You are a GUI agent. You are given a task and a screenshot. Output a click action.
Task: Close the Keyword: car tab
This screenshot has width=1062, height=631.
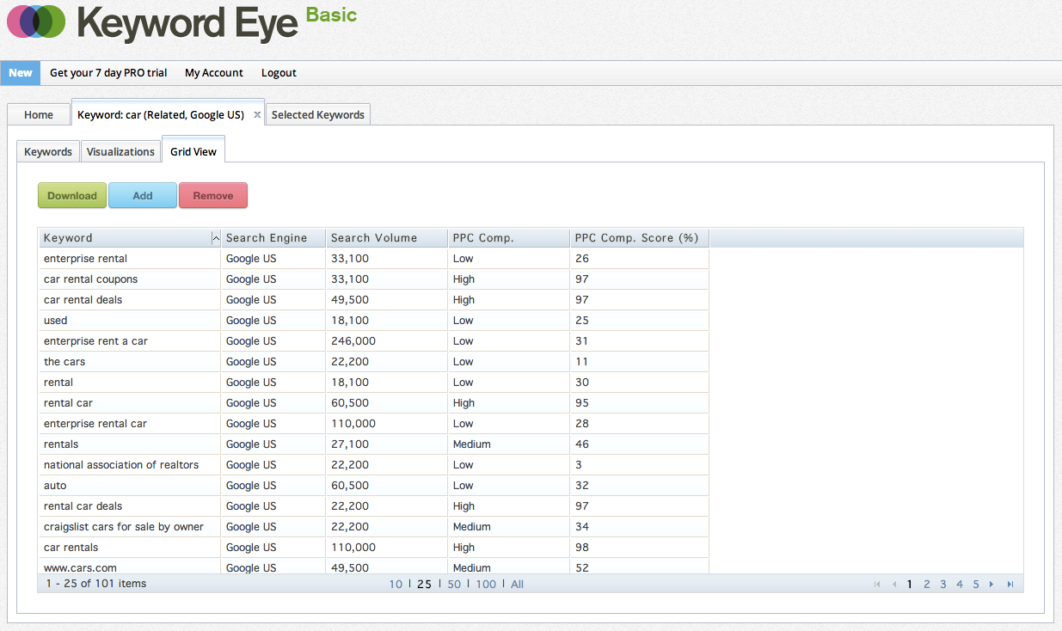coord(257,115)
